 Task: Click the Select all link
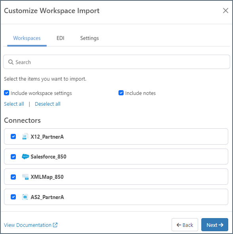[14, 104]
